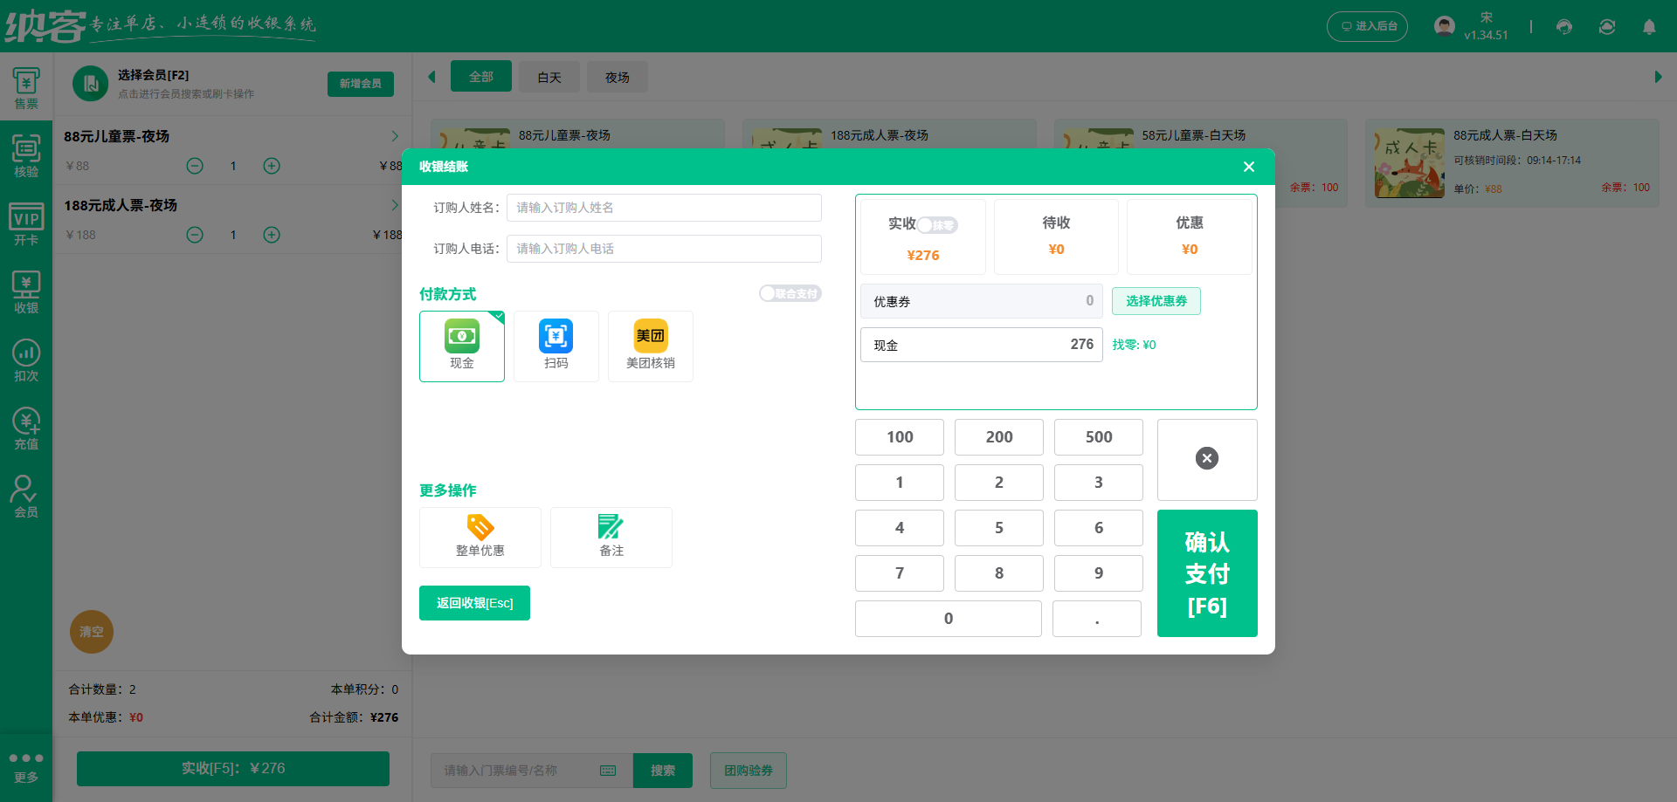The image size is (1677, 802).
Task: Click the 团购验券 group voucher button
Action: (749, 771)
